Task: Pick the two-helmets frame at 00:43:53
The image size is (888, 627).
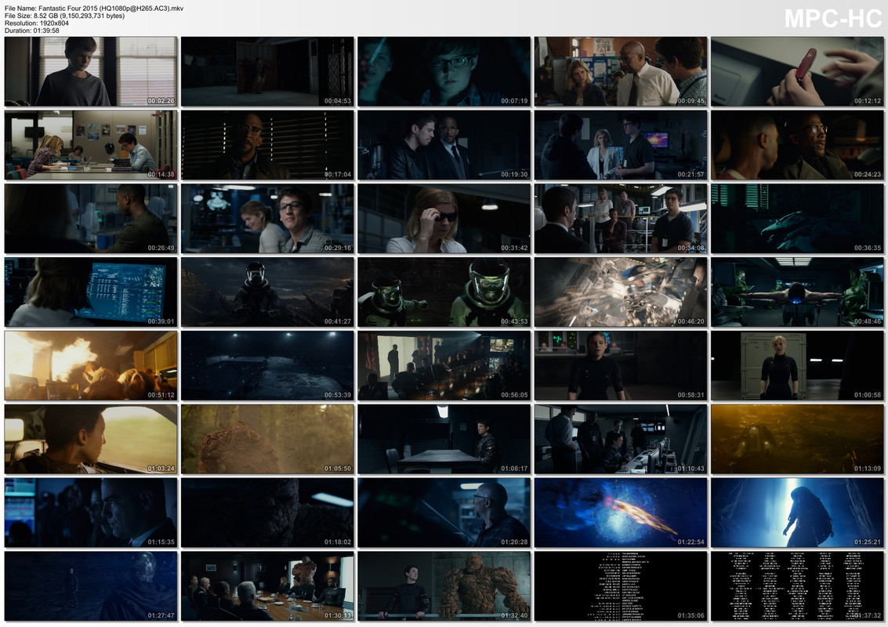Action: point(444,292)
